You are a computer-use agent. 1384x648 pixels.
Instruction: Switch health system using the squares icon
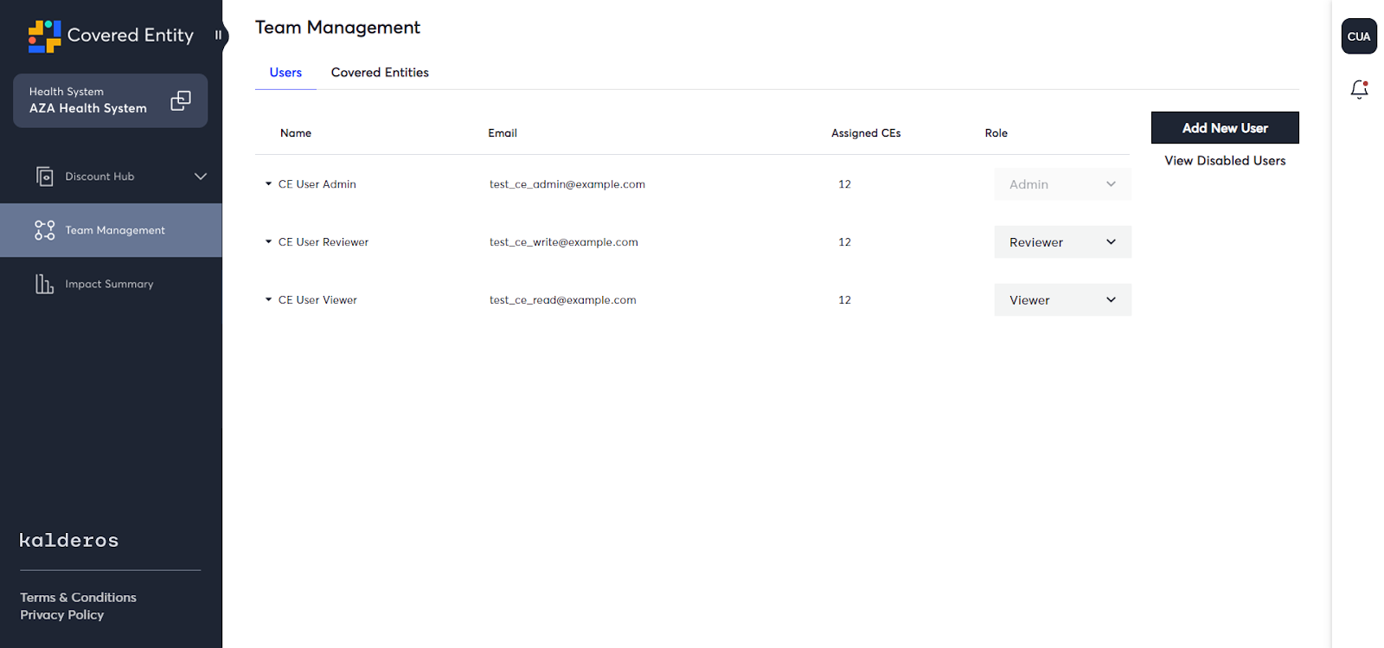[181, 100]
